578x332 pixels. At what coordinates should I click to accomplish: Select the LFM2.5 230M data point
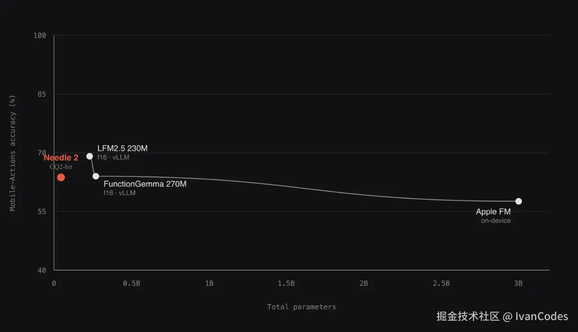pyautogui.click(x=89, y=156)
